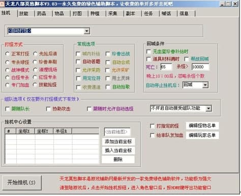Enable 城内补给 checkbox
Viewport: 241px width, 196px height.
tap(78, 54)
